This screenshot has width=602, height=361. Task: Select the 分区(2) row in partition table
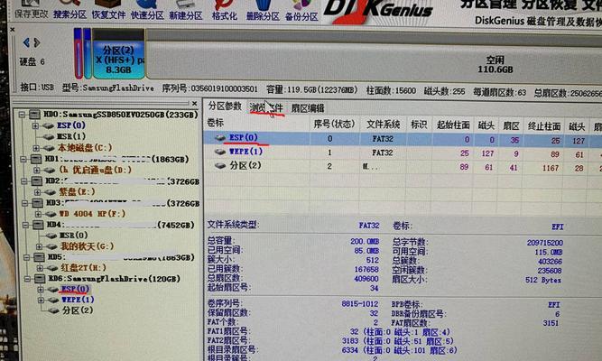click(403, 167)
